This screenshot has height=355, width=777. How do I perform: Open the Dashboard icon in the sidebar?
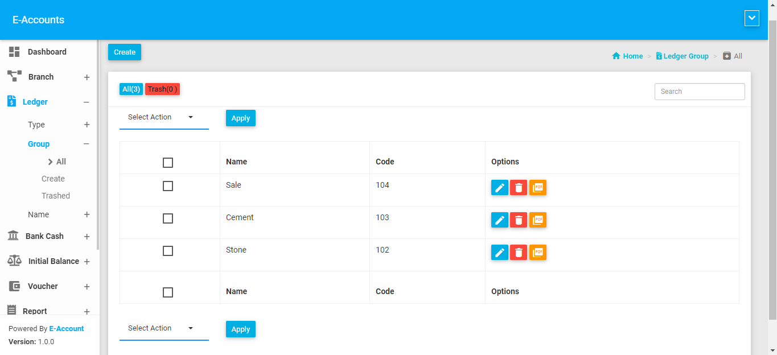point(14,52)
